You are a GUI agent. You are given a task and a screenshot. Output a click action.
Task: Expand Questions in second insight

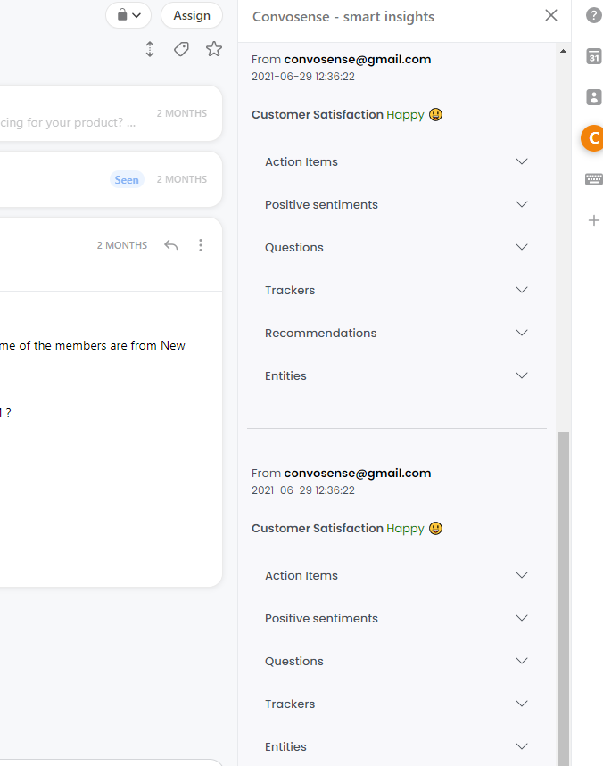(x=396, y=661)
